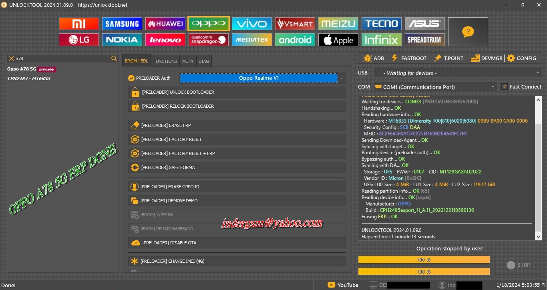Click PRELOADER RELOCK BOOTLOADER button
The height and width of the screenshot is (290, 547).
coord(237,106)
